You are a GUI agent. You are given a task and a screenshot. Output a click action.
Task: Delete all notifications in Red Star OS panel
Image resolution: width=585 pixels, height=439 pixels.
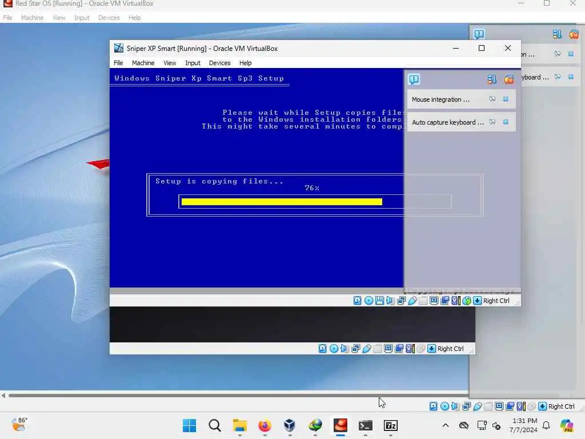(574, 34)
